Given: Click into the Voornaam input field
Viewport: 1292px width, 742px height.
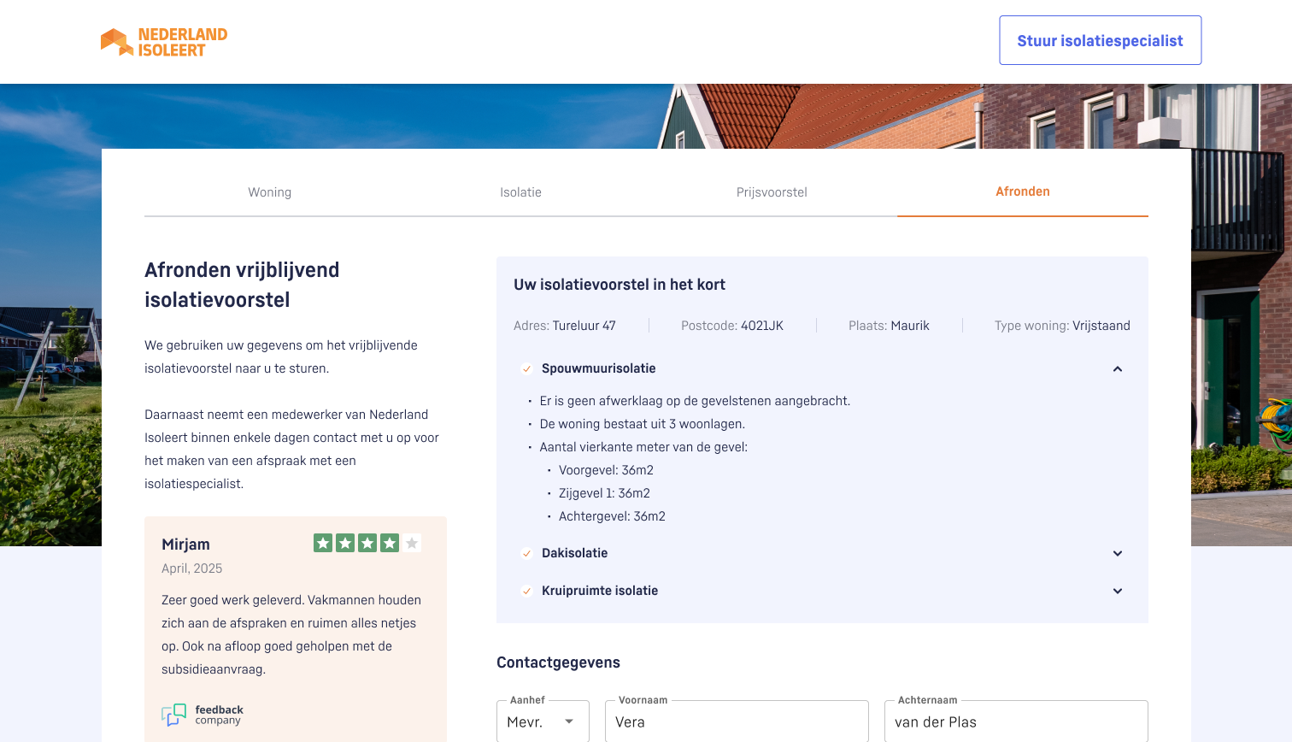Looking at the screenshot, I should [736, 722].
